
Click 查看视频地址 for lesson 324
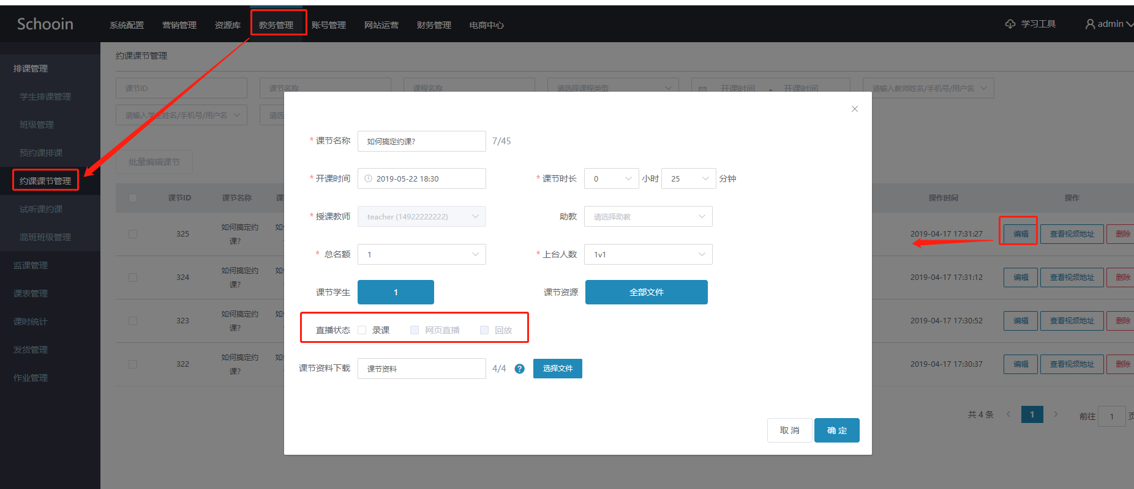click(x=1072, y=278)
